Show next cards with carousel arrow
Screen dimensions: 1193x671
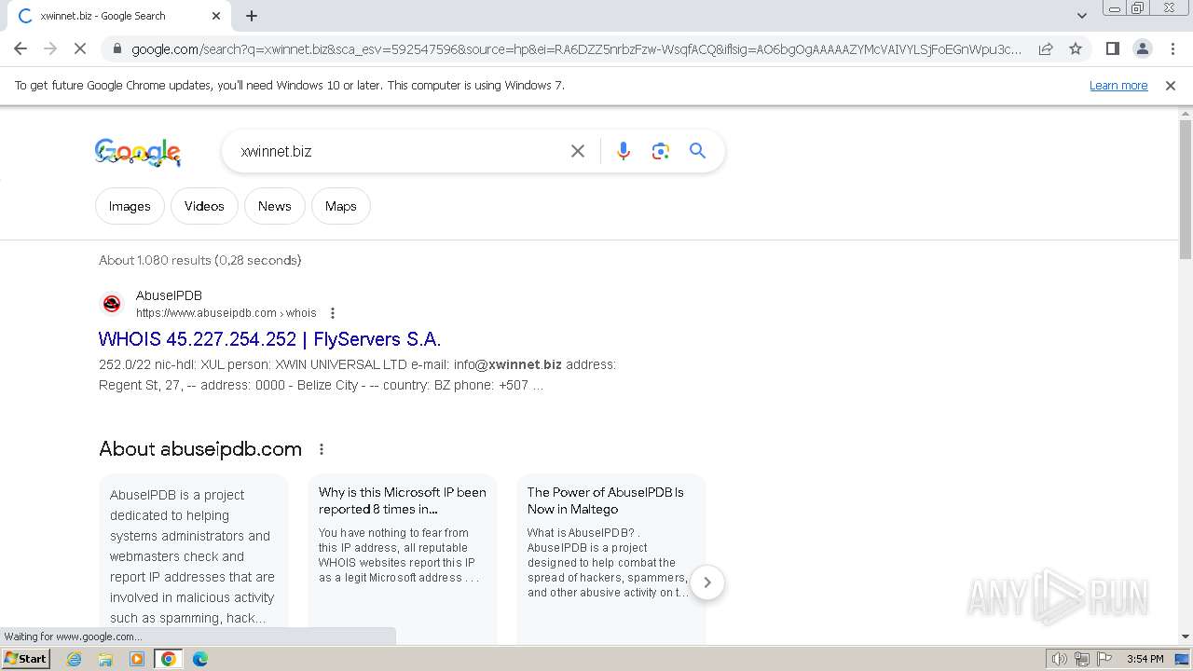707,582
